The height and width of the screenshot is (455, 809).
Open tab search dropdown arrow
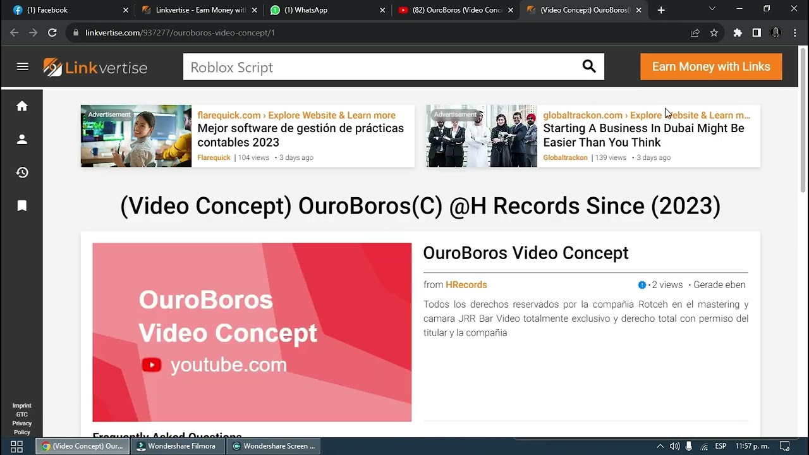click(712, 9)
